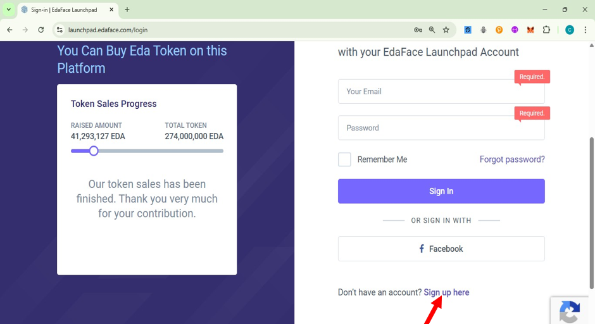Follow the Sign up here link
This screenshot has height=324, width=595.
click(x=446, y=292)
